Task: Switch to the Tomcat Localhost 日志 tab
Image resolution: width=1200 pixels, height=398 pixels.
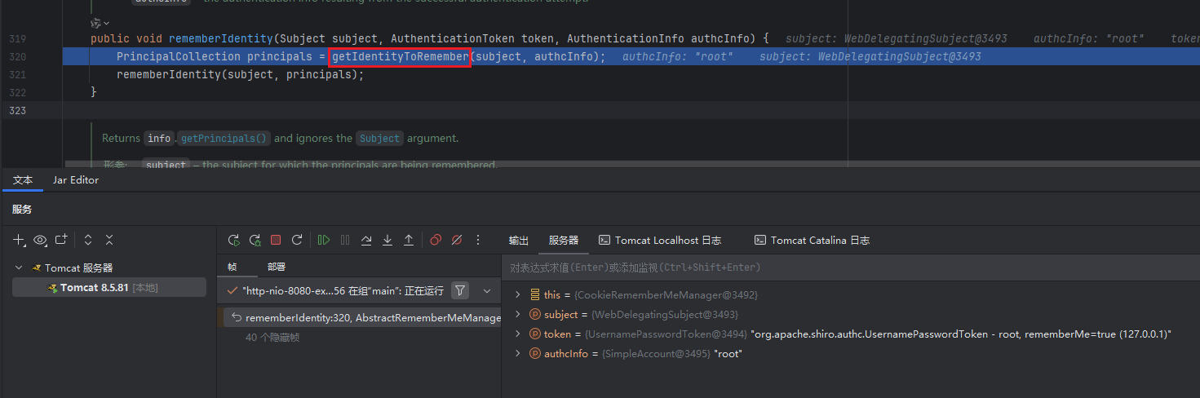Action: [x=660, y=240]
